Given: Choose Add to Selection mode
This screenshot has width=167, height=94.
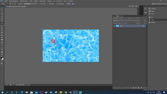Looking at the screenshot, I should coord(10,4).
